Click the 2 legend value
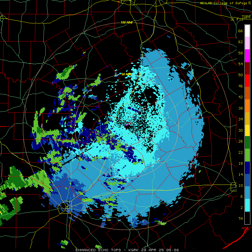The width and height of the screenshot is (252, 252). click(x=241, y=208)
